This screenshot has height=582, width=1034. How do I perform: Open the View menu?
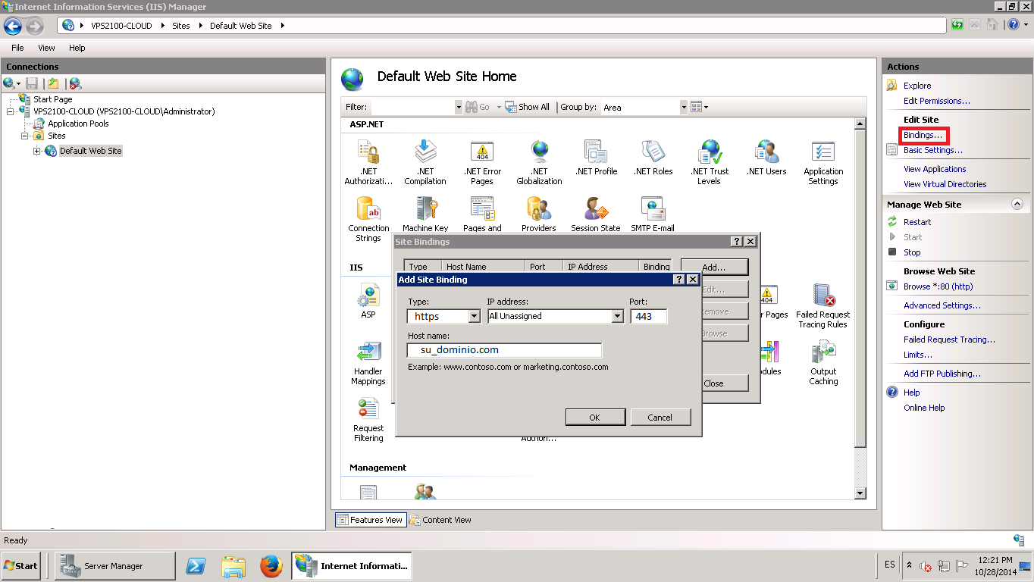pyautogui.click(x=46, y=48)
